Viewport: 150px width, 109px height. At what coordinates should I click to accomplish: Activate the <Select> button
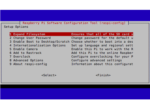coord(49,75)
